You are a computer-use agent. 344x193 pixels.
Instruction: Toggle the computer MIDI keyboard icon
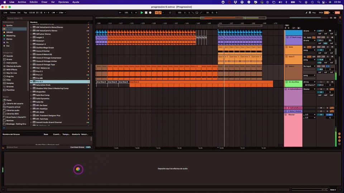(310, 13)
